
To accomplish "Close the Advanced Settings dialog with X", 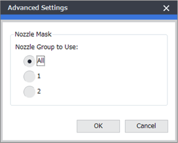I will point(166,8).
